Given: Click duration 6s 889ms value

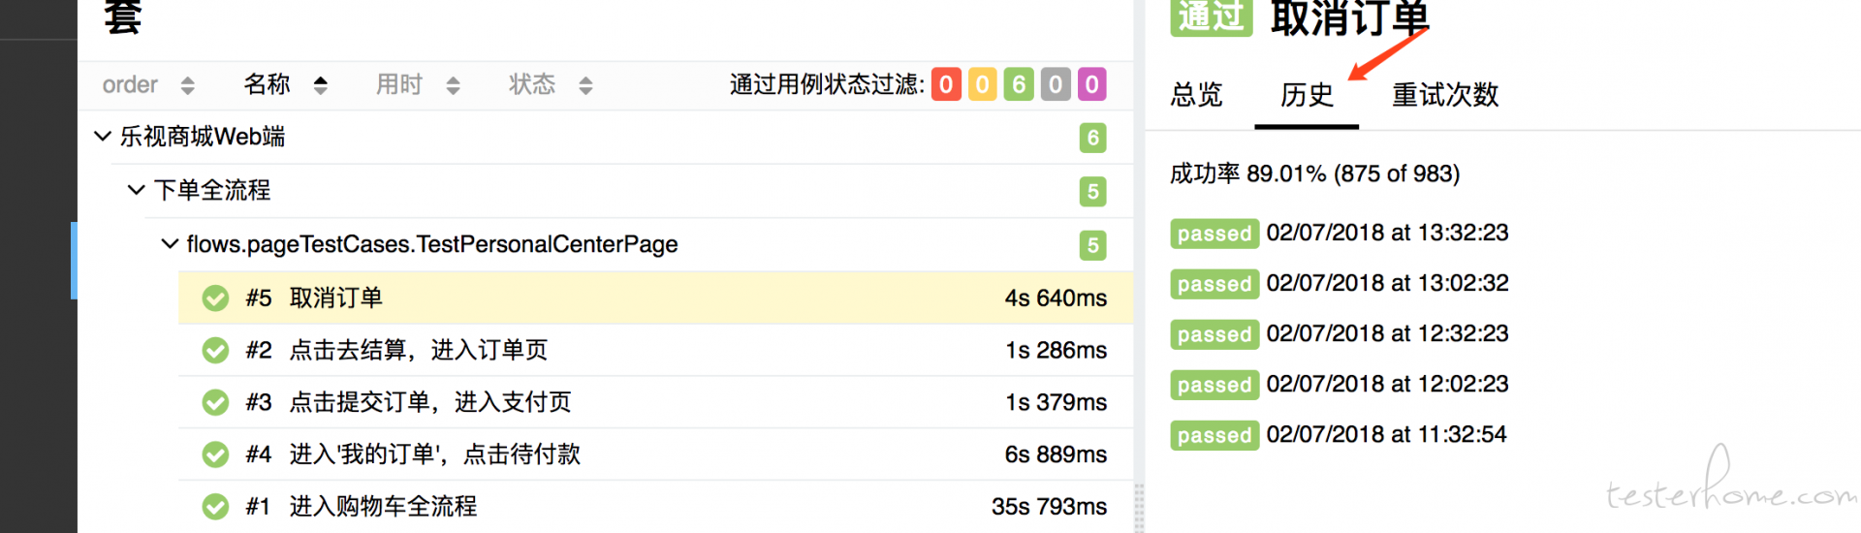Looking at the screenshot, I should 1056,455.
